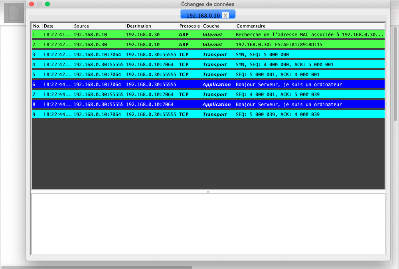This screenshot has width=399, height=269.
Task: Close the 192.168.0.10 tab with its X
Action: coord(225,16)
